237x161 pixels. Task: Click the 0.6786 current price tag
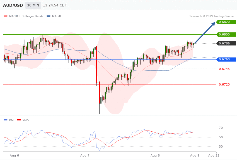click(x=226, y=43)
